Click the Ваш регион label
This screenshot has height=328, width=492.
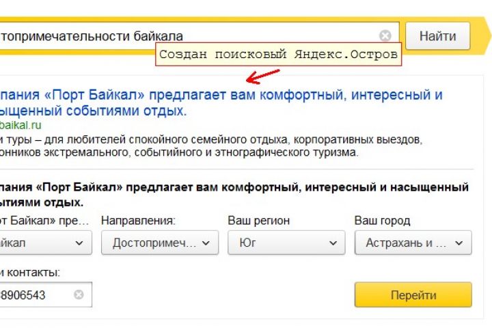(x=258, y=221)
